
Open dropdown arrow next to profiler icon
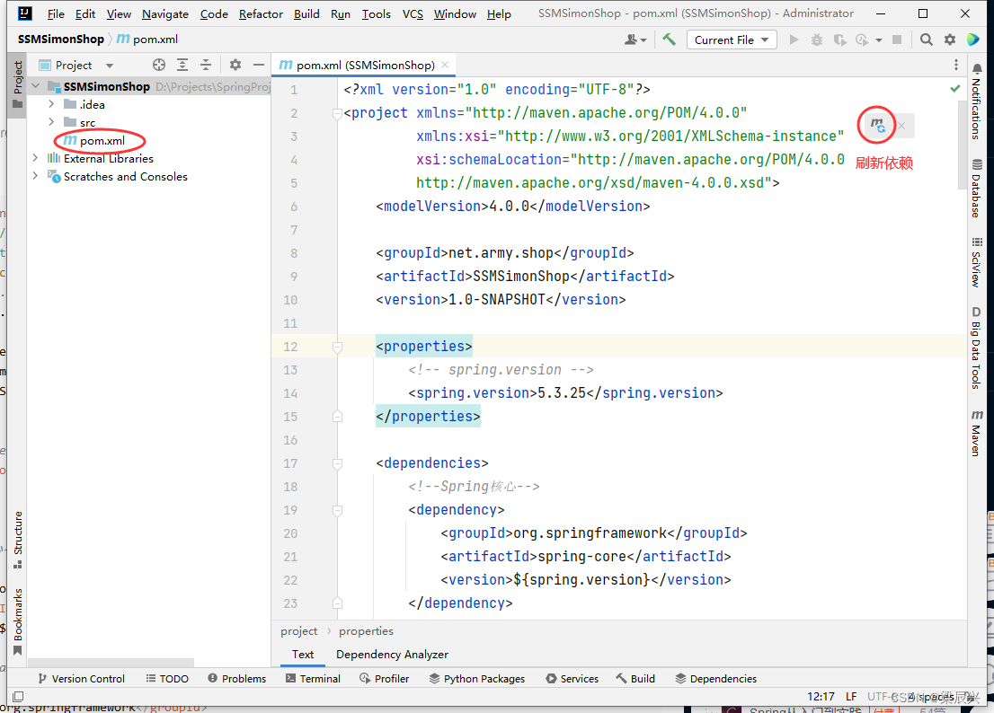[x=879, y=40]
